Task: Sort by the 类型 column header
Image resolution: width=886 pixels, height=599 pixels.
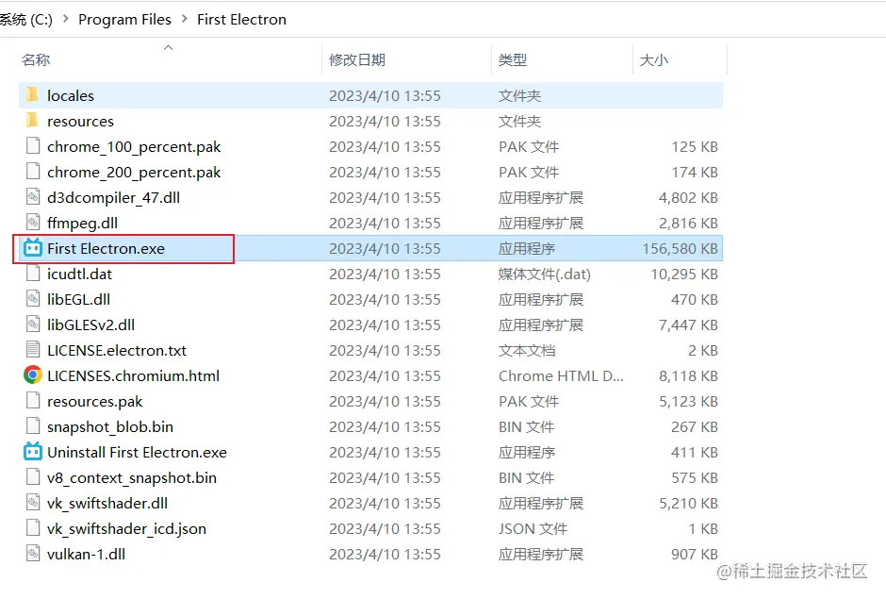Action: (513, 59)
